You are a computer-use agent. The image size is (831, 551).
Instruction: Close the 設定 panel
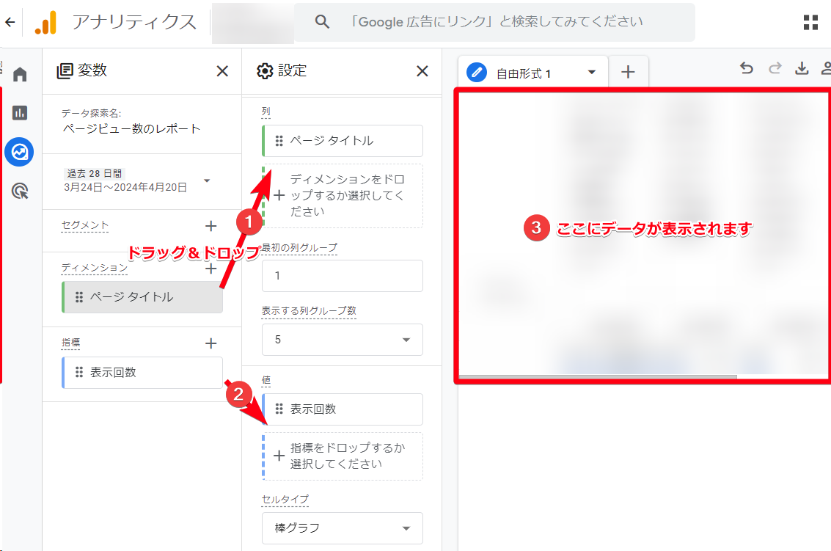(x=422, y=71)
